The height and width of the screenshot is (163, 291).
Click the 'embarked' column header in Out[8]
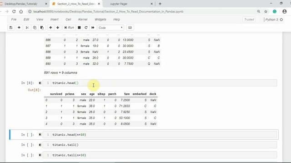pyautogui.click(x=140, y=94)
